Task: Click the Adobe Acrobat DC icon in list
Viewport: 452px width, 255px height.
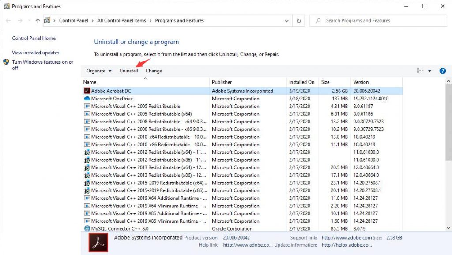Action: [x=87, y=91]
